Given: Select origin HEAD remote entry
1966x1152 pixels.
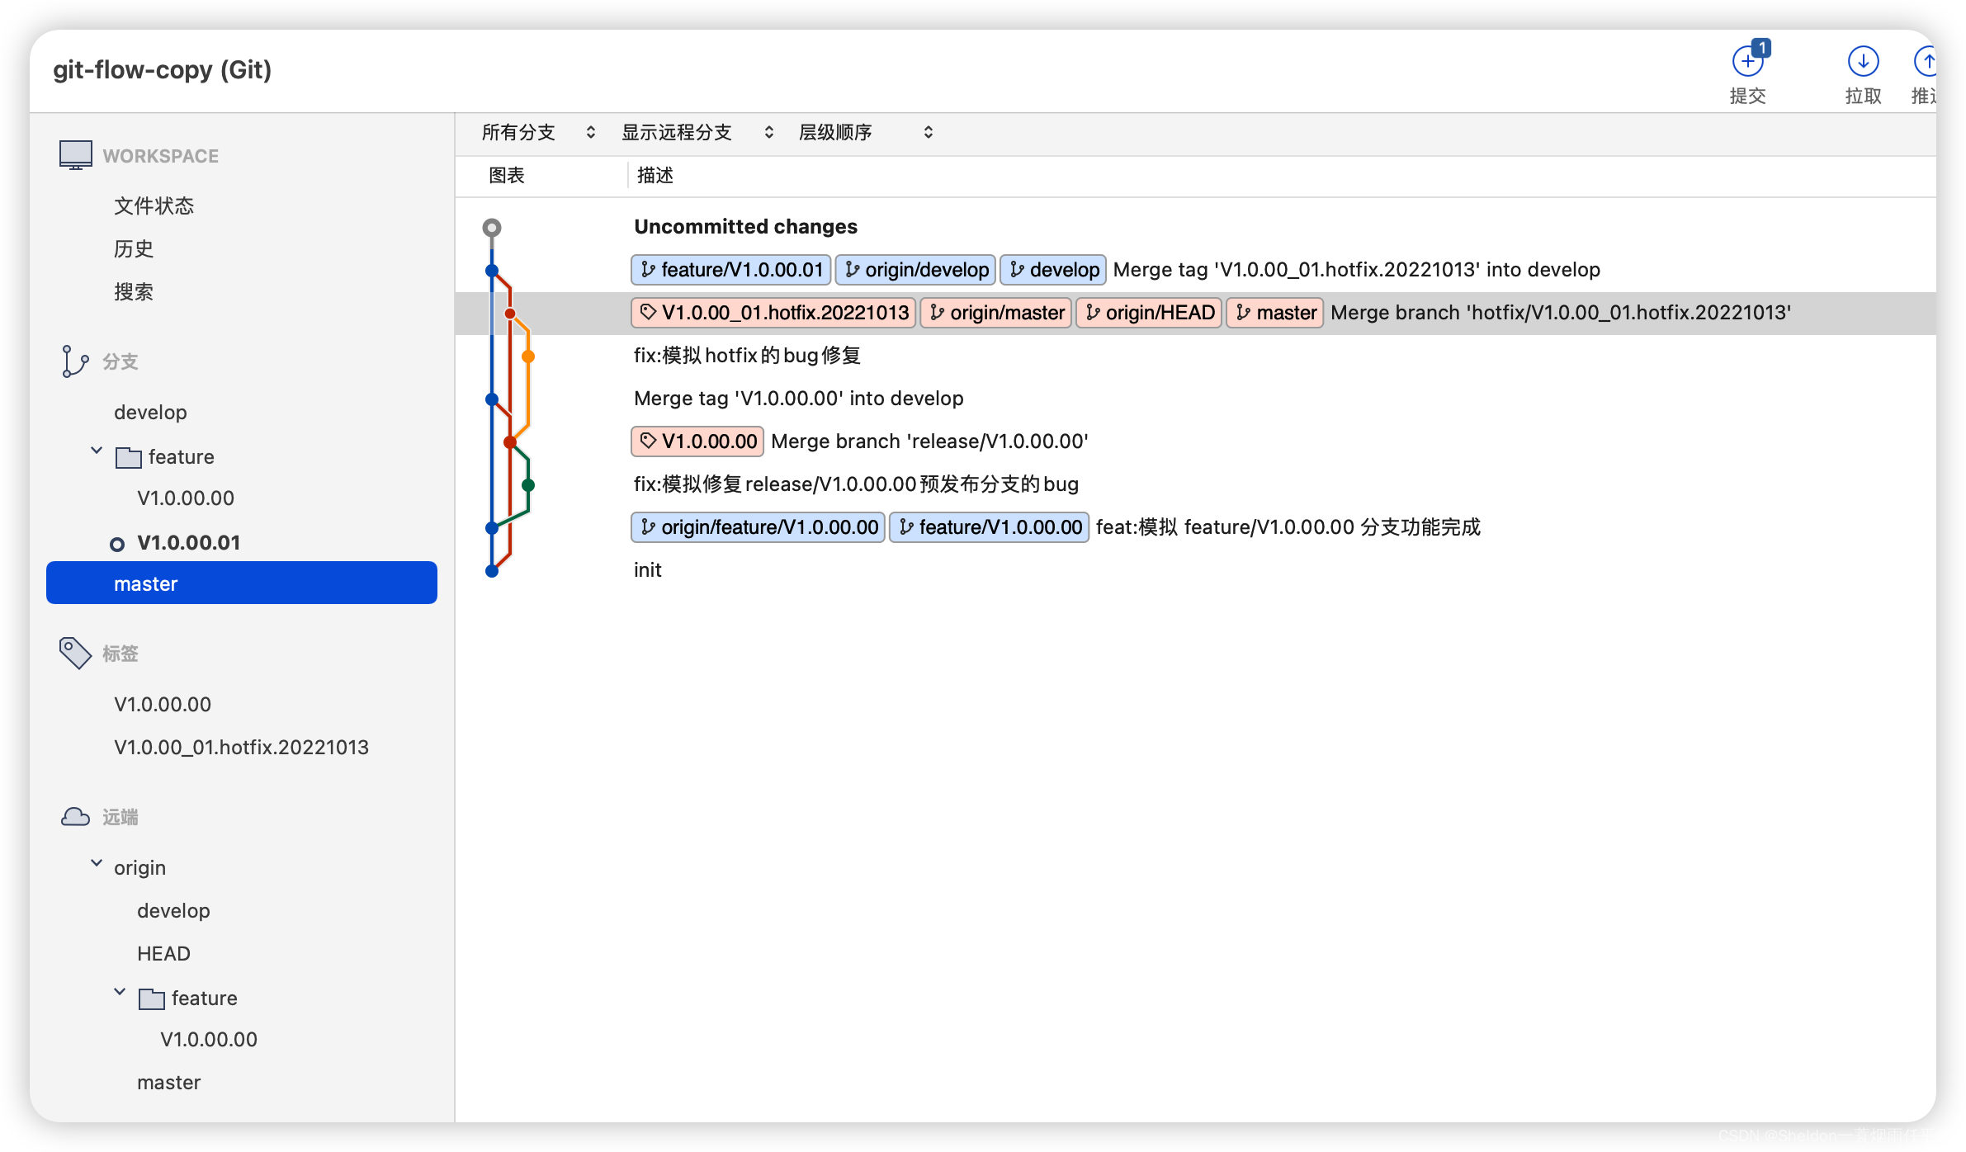Looking at the screenshot, I should pyautogui.click(x=163, y=954).
